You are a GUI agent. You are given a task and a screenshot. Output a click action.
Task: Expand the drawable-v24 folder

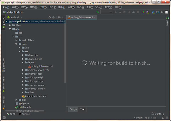pyautogui.click(x=23, y=59)
